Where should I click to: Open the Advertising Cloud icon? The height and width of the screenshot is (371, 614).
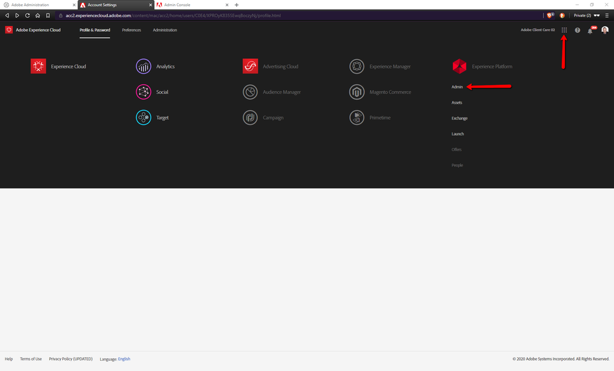click(250, 66)
